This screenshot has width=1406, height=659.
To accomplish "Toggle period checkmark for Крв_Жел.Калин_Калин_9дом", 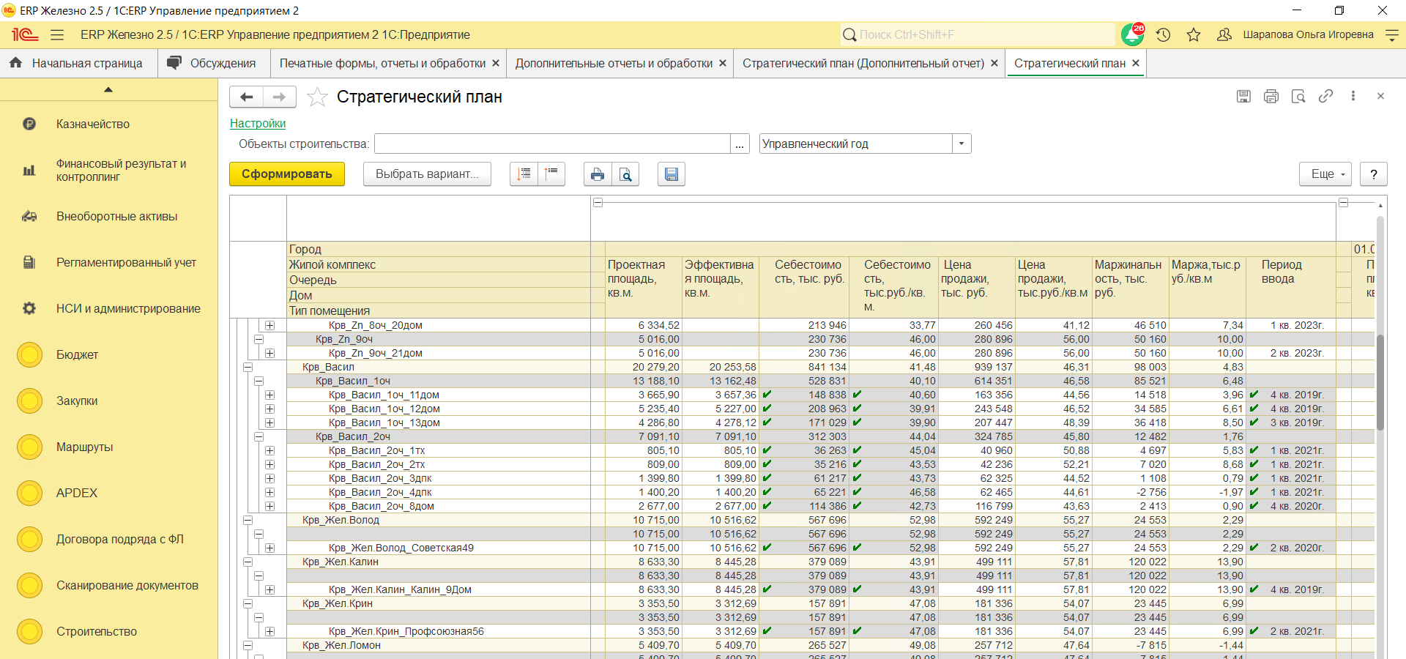I will pyautogui.click(x=1254, y=589).
